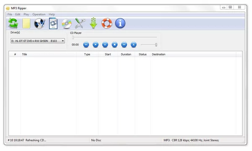Image resolution: width=252 pixels, height=151 pixels.
Task: Open the Operation menu
Action: [39, 14]
